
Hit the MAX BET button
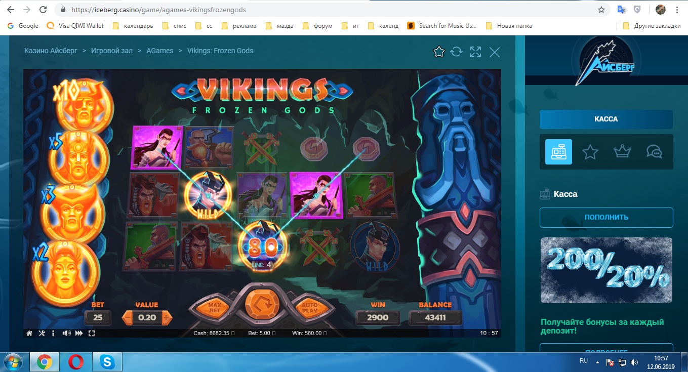pyautogui.click(x=215, y=307)
